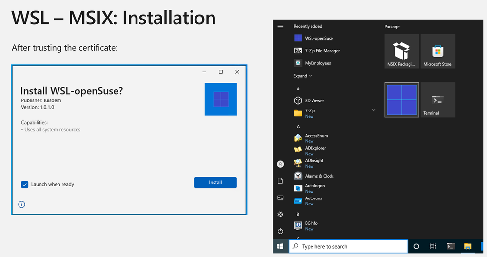The image size is (487, 257).
Task: Open Documents from Start sidebar
Action: (x=280, y=181)
